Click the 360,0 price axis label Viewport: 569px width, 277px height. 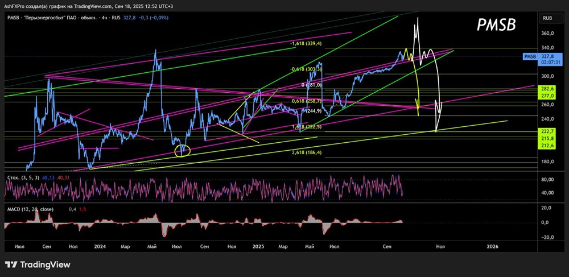point(547,34)
